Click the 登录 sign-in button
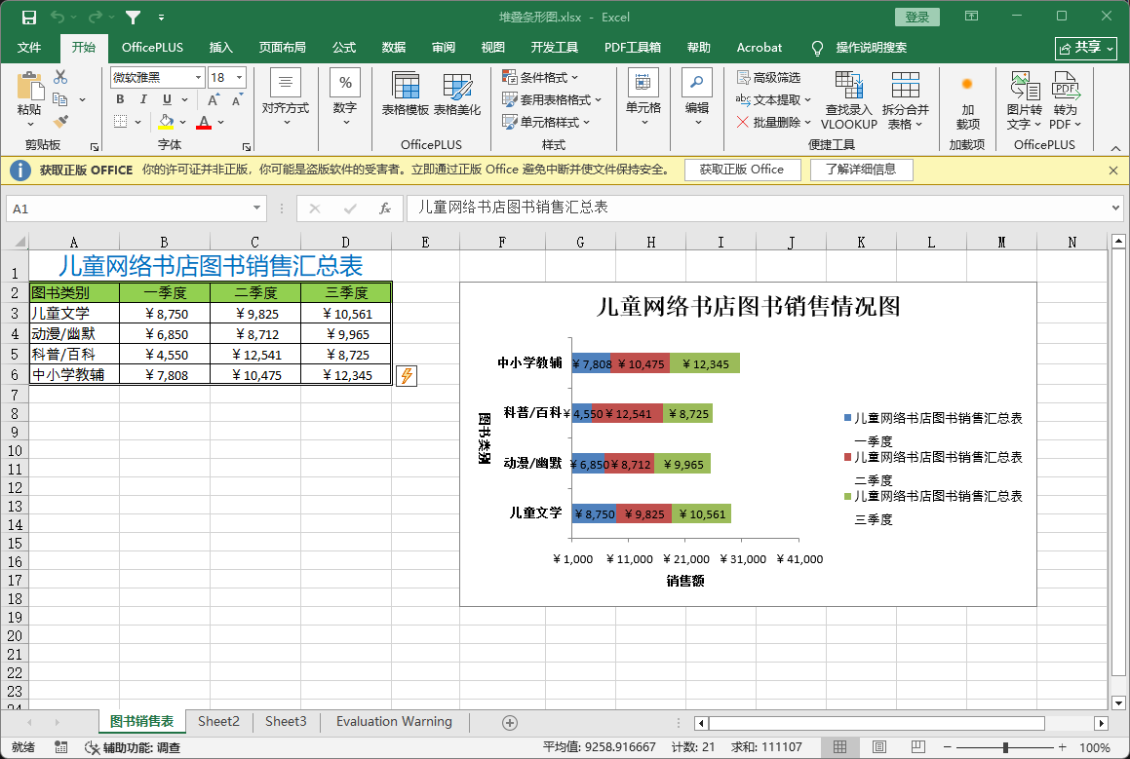The width and height of the screenshot is (1130, 759). (917, 17)
